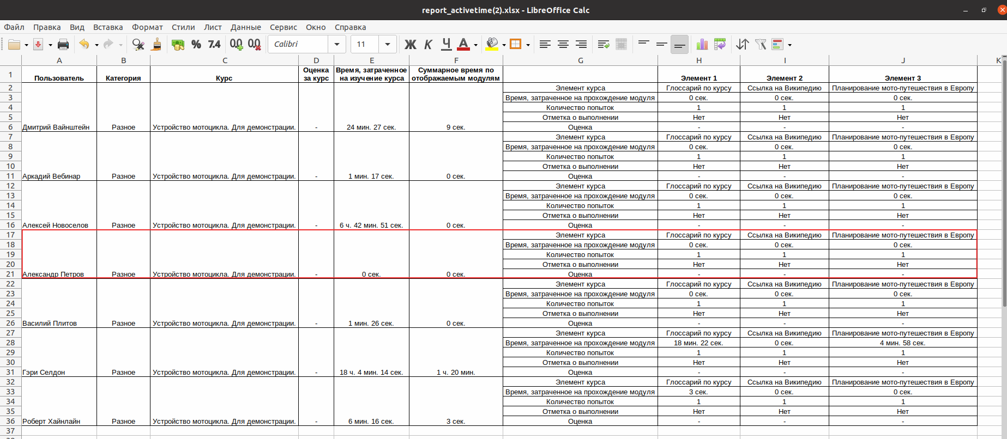Click the Add Decimal Place icon
Viewport: 1007px width, 439px height.
coord(236,44)
